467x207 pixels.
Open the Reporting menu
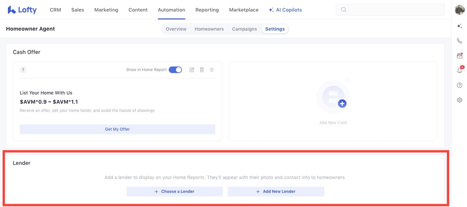pyautogui.click(x=207, y=10)
